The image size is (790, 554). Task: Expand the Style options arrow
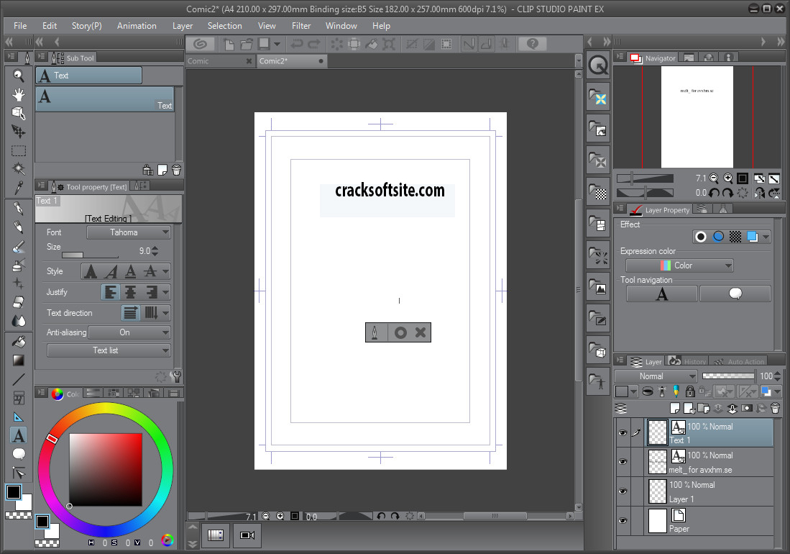click(x=165, y=272)
